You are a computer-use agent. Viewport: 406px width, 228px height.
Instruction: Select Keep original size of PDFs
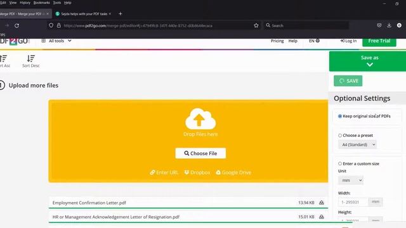coord(340,117)
